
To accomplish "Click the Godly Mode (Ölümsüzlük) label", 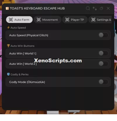I will pos(27,82).
